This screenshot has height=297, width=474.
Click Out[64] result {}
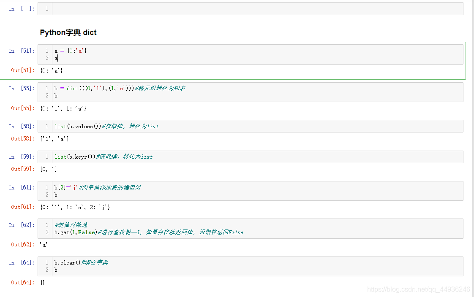[43, 283]
